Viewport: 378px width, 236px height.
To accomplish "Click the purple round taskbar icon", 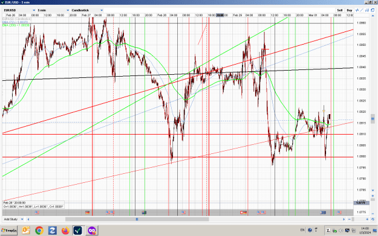I will coord(91,231).
